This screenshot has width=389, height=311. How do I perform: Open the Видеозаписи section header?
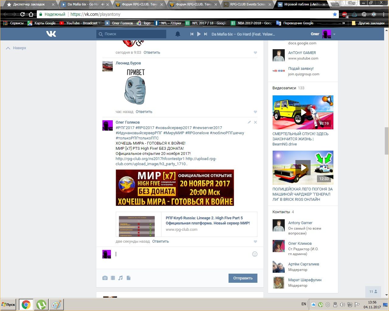[x=284, y=88]
